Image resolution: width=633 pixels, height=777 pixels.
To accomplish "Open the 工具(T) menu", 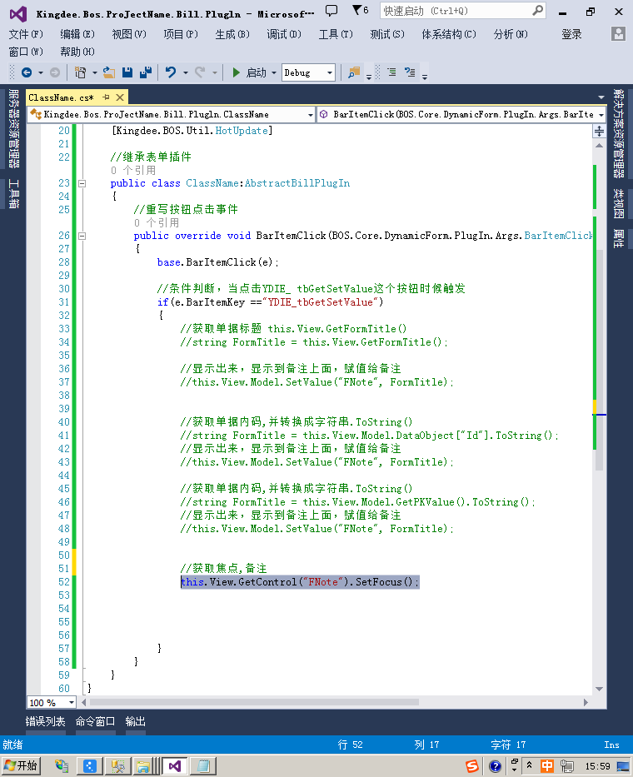I will click(x=336, y=34).
